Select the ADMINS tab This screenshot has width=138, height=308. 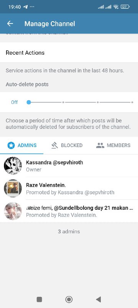coord(22,146)
